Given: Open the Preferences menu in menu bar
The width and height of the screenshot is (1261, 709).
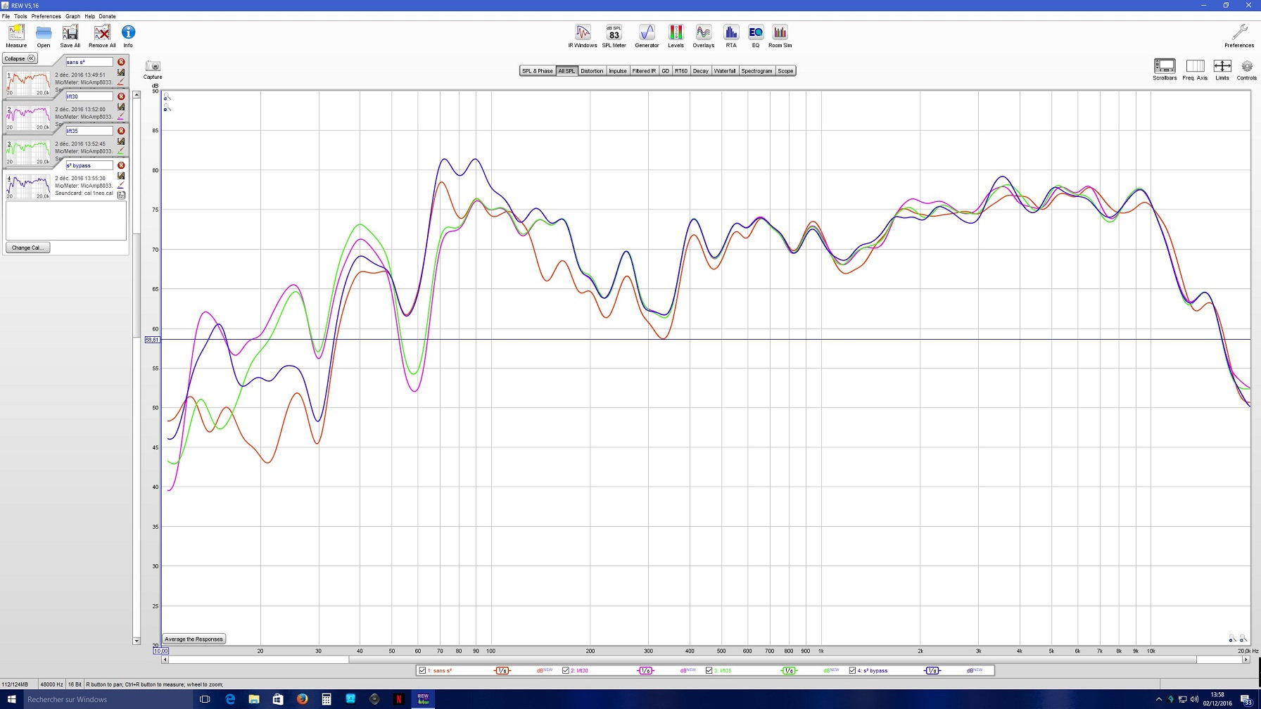Looking at the screenshot, I should (46, 16).
